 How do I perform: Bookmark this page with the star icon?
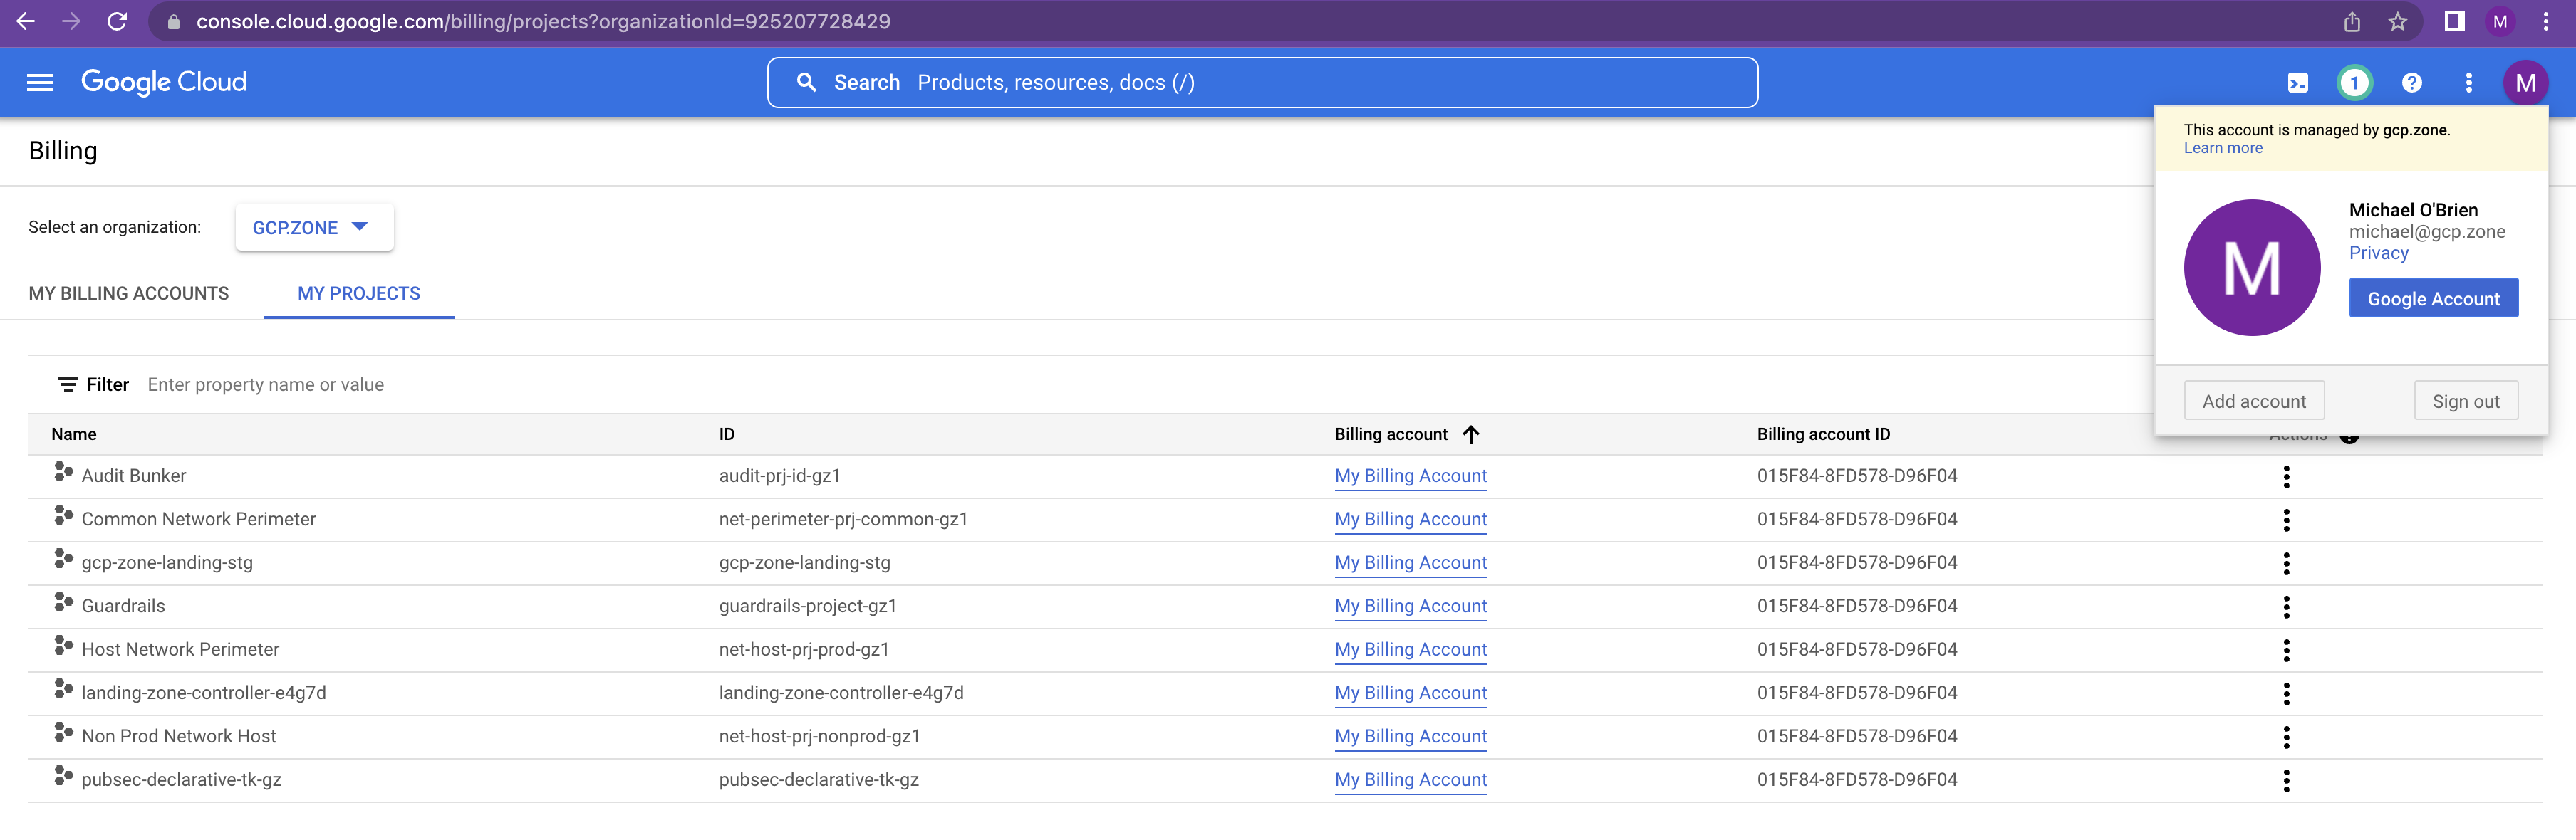[x=2397, y=22]
